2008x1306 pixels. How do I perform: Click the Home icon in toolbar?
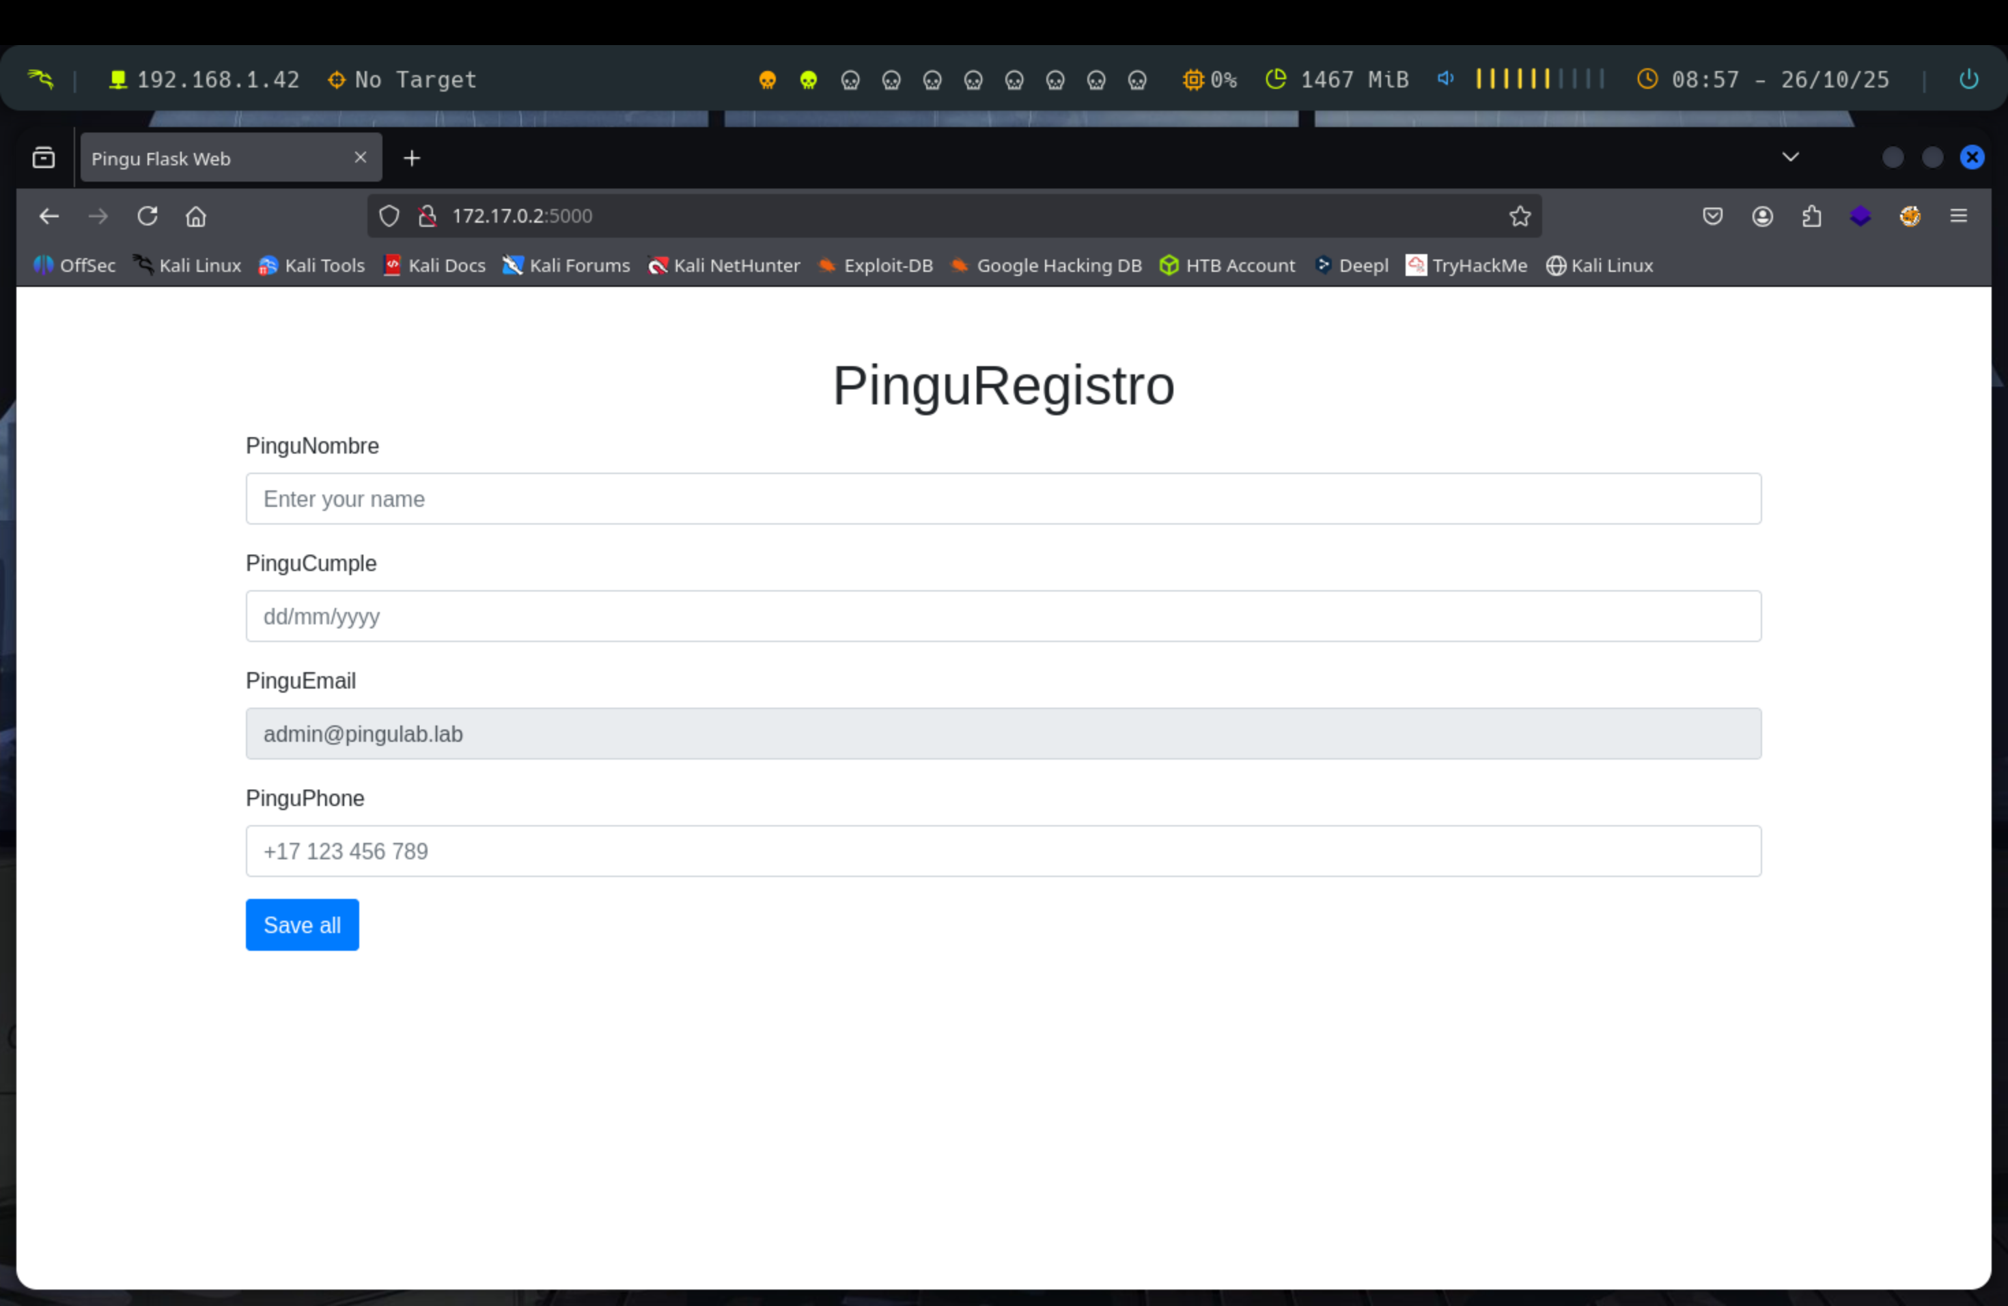pyautogui.click(x=196, y=216)
